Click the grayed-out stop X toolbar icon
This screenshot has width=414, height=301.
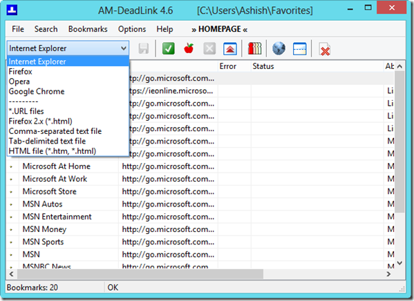click(209, 48)
